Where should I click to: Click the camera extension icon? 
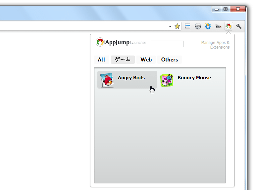218,26
